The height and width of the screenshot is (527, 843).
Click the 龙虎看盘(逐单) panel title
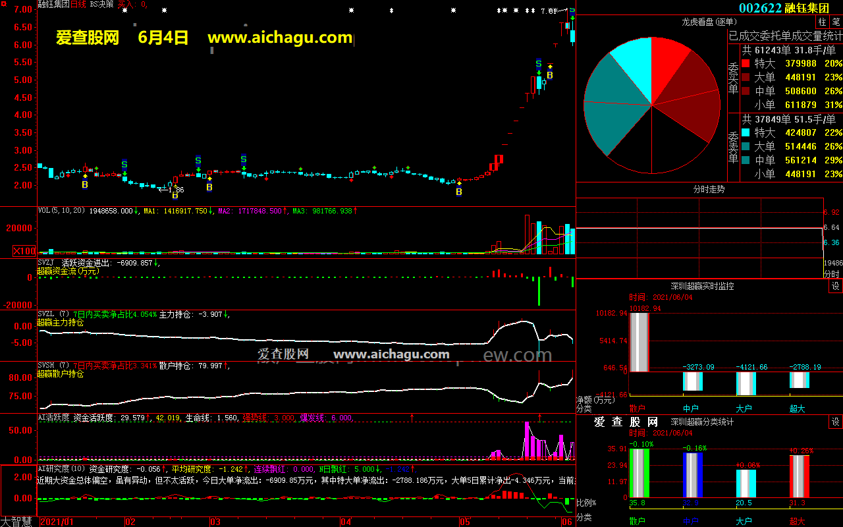[708, 22]
